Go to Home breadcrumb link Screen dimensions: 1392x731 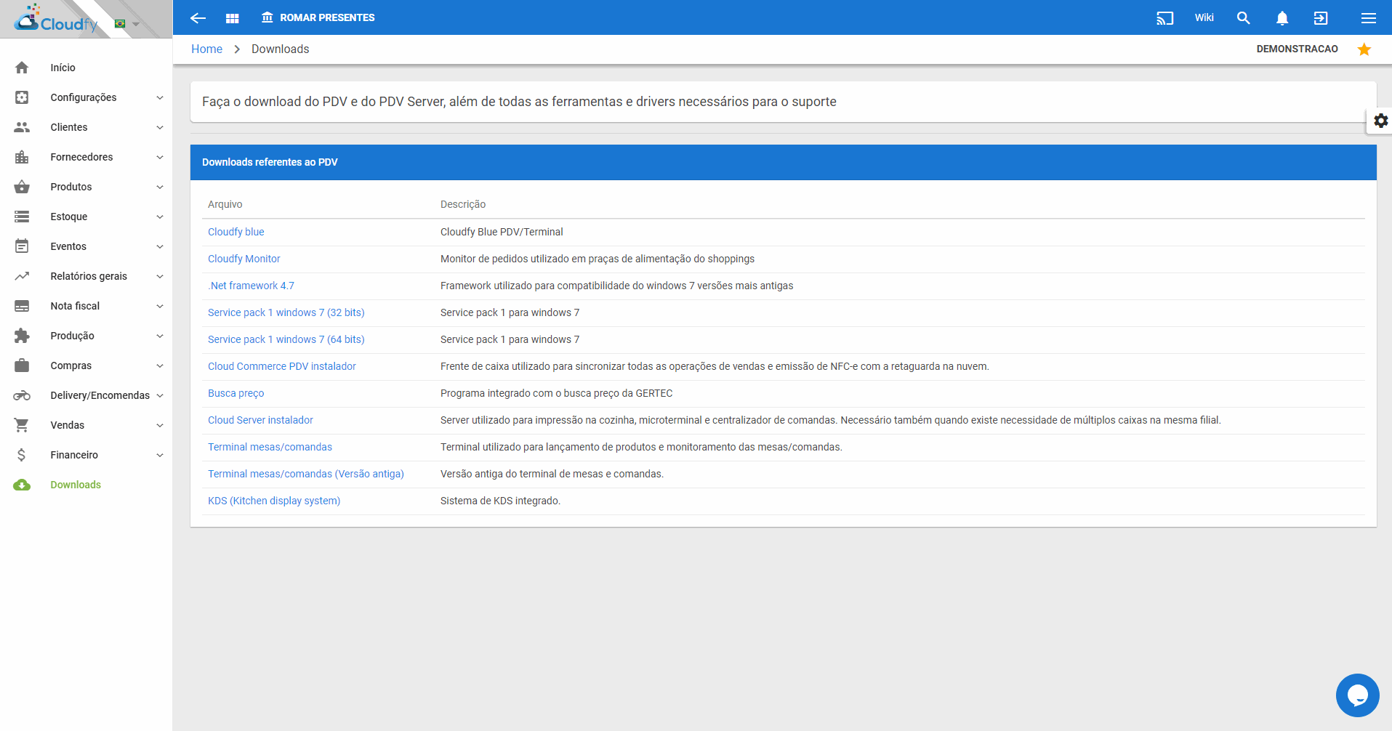point(207,49)
